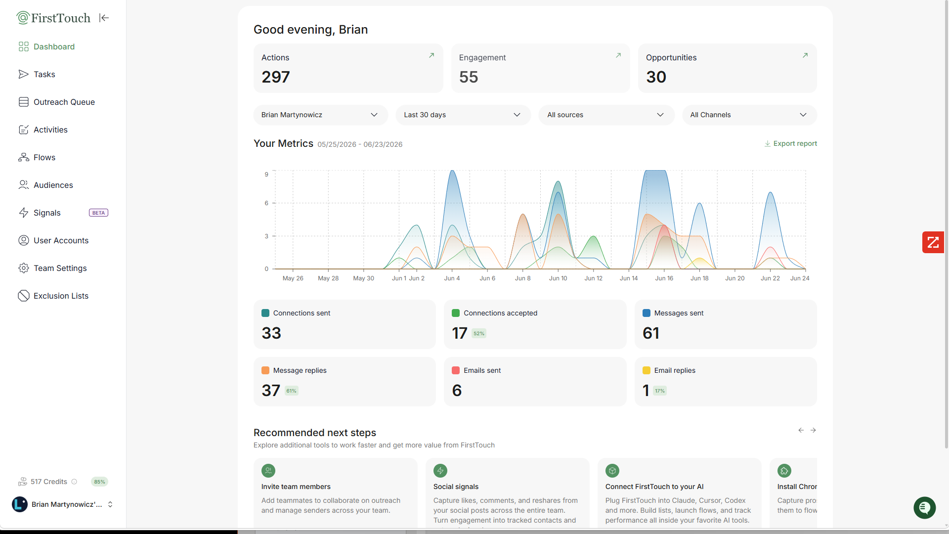Click the Actions count 297

(x=276, y=77)
